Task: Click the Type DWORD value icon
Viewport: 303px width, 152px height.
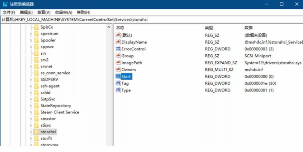Action: point(118,90)
